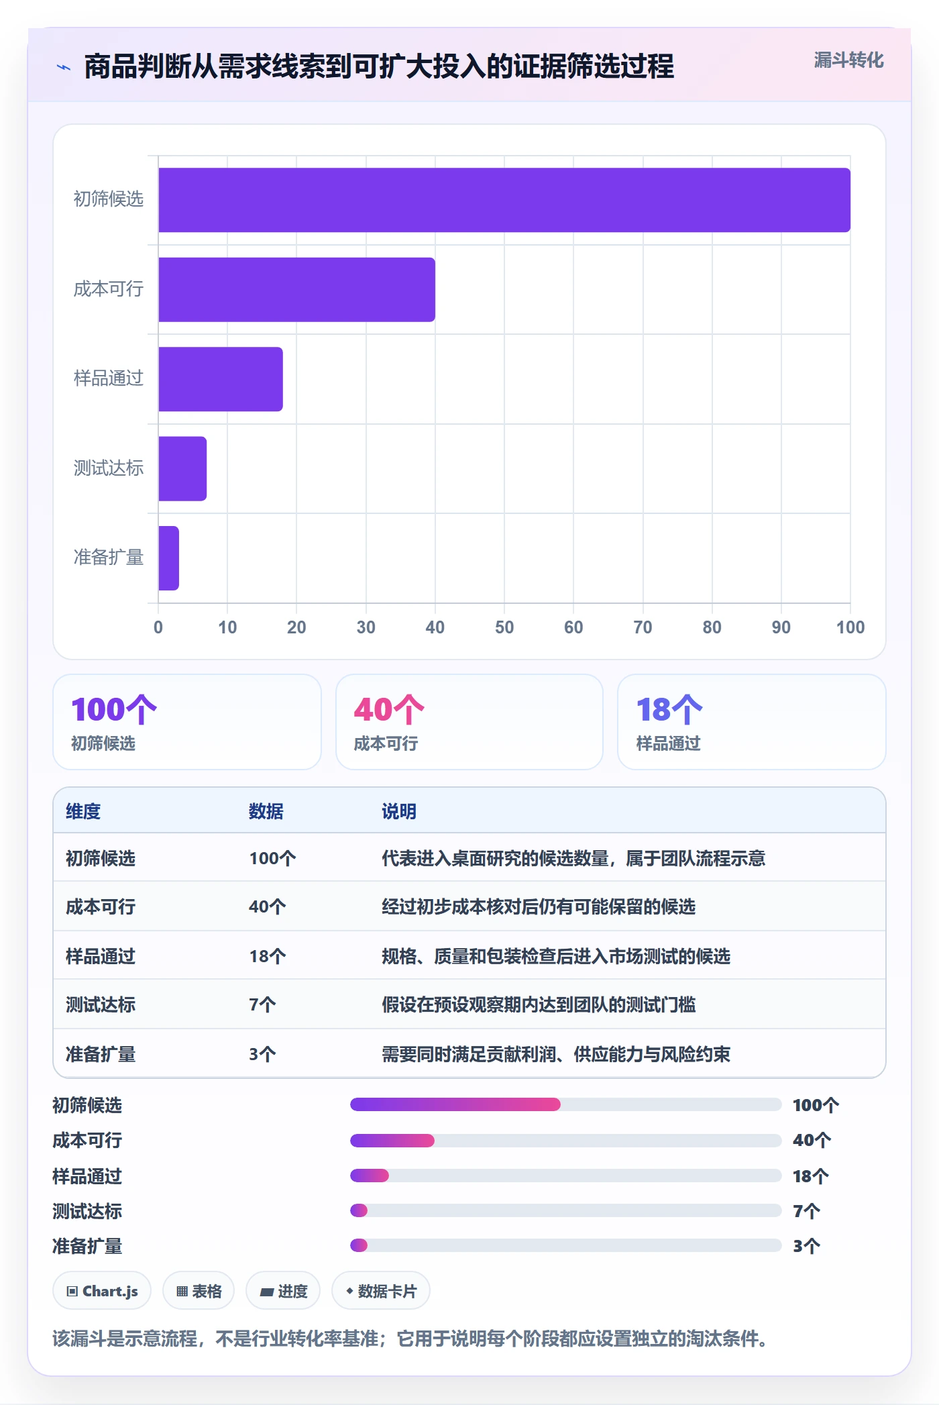Open the 100个 初筛候选 data card
The width and height of the screenshot is (939, 1405).
(187, 722)
